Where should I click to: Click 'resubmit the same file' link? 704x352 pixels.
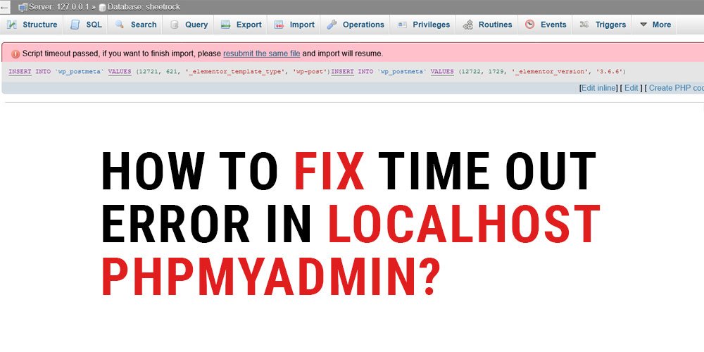262,54
